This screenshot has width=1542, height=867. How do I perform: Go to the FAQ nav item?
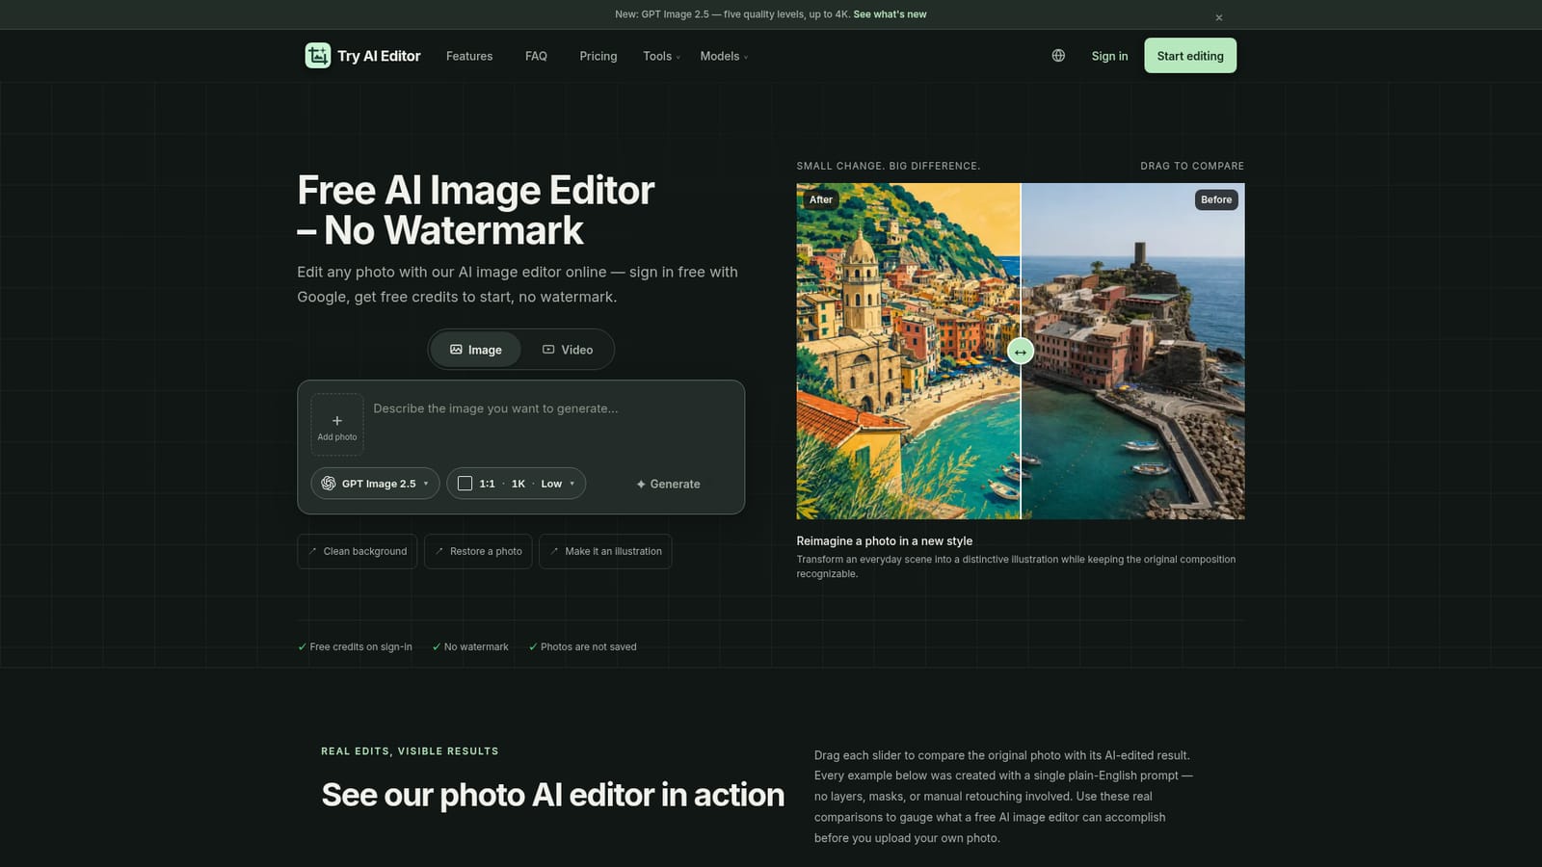[x=536, y=56]
